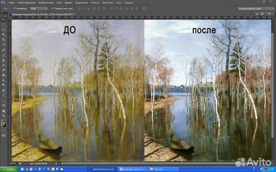Select the Crop tool

coord(3,40)
